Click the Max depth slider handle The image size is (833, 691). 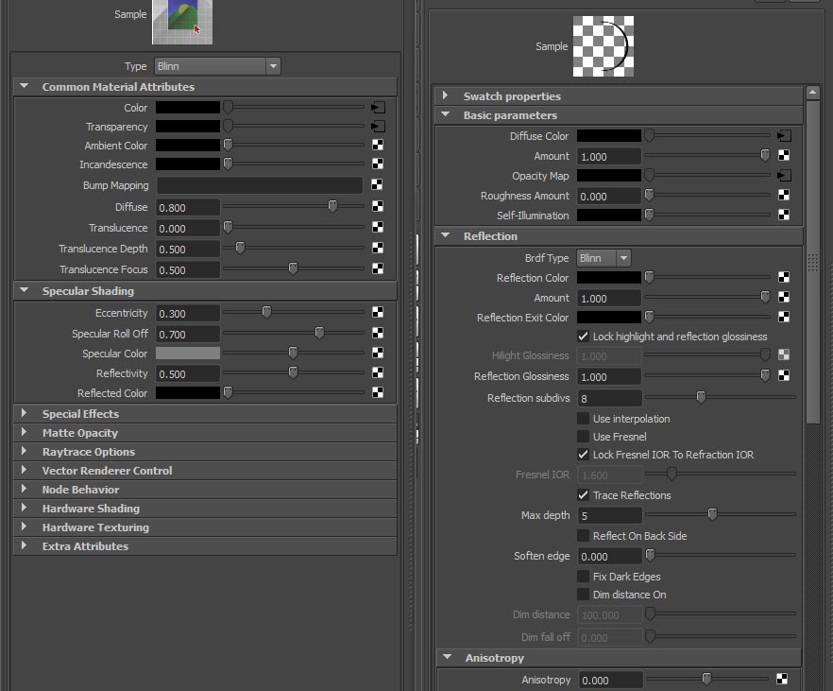point(712,514)
